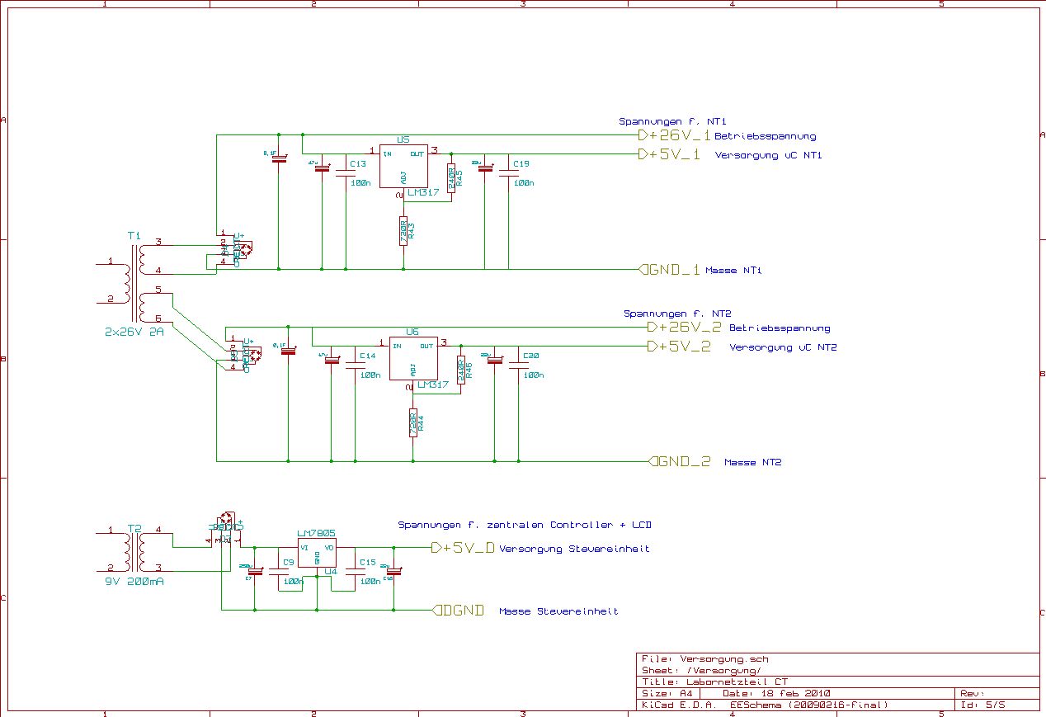Select capacitor C9 symbol
The image size is (1046, 717).
point(280,571)
